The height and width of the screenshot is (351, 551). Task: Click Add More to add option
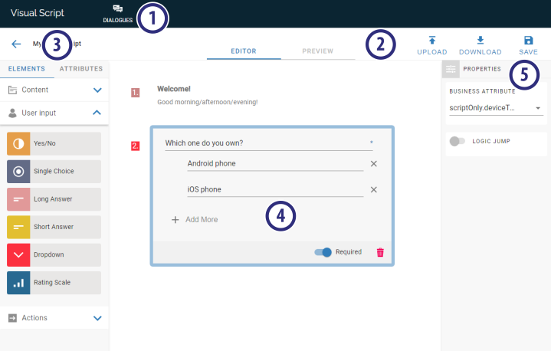point(202,220)
